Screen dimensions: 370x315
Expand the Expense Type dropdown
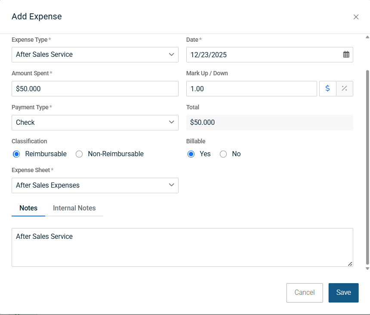(x=95, y=55)
